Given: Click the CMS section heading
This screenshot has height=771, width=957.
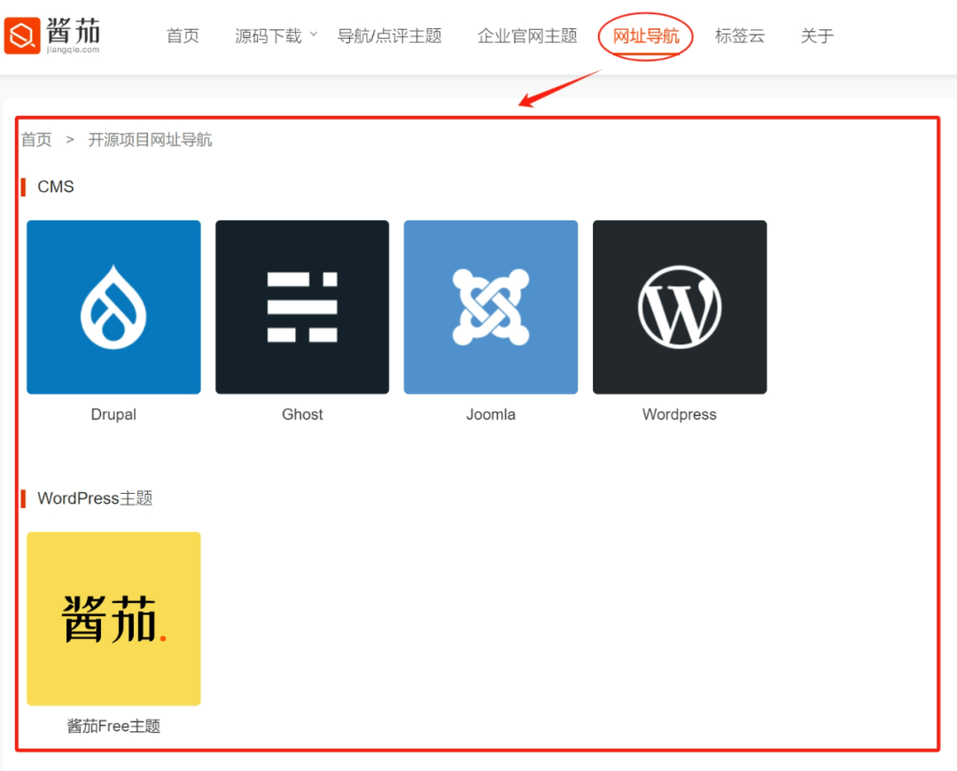Looking at the screenshot, I should tap(56, 187).
